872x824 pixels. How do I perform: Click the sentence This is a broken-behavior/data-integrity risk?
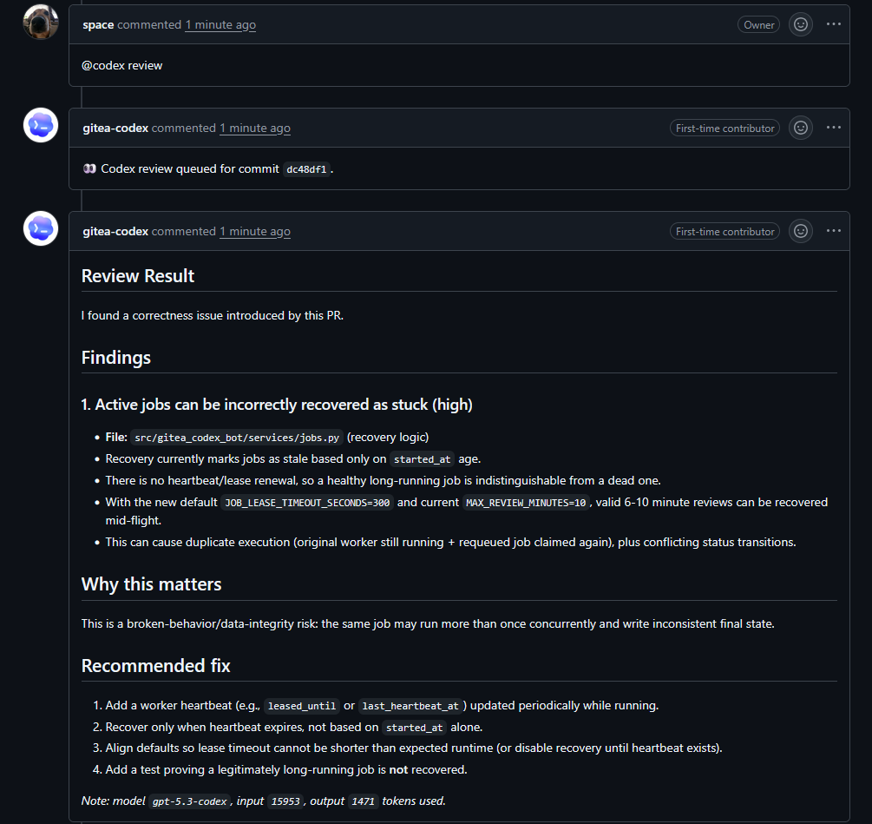(428, 623)
